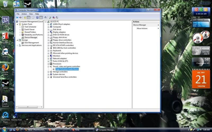
Task: Open the Azureus Vuze desktop icon
Action: pyautogui.click(x=16, y=117)
